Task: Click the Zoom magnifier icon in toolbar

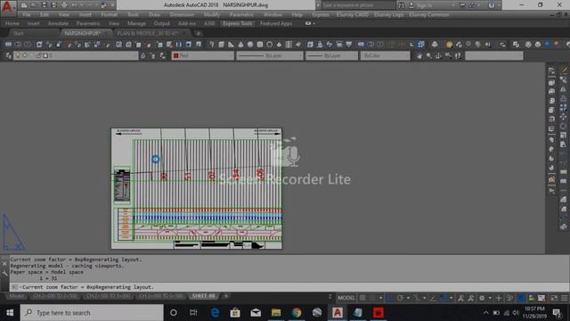Action: tap(429, 55)
